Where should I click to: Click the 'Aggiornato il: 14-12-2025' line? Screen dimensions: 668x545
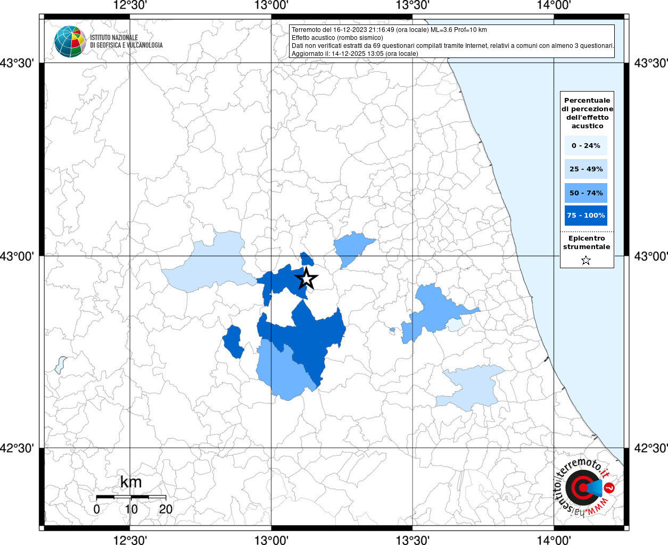pyautogui.click(x=354, y=54)
